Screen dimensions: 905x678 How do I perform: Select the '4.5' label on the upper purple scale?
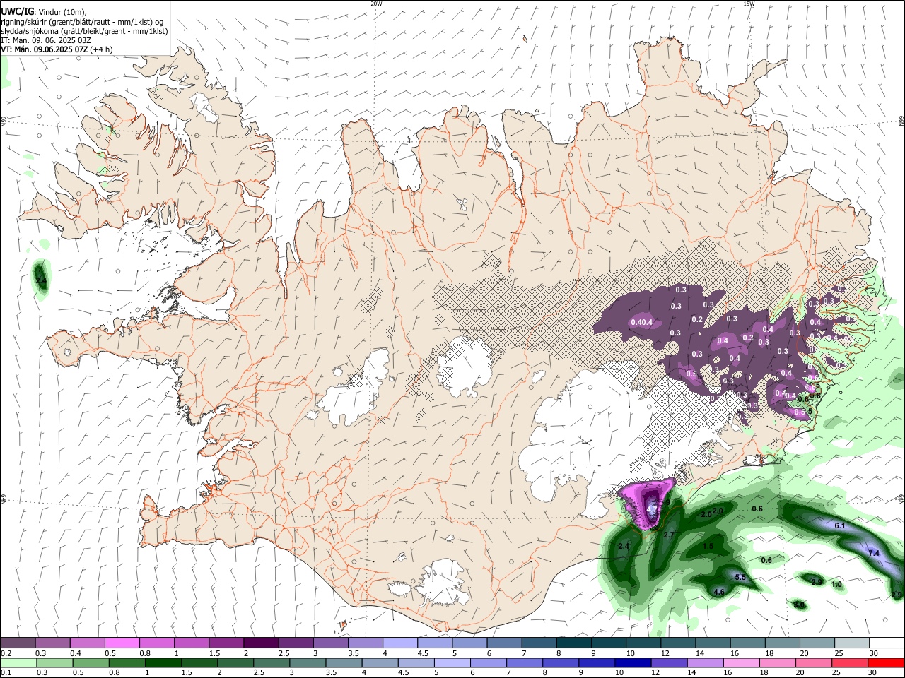[423, 653]
